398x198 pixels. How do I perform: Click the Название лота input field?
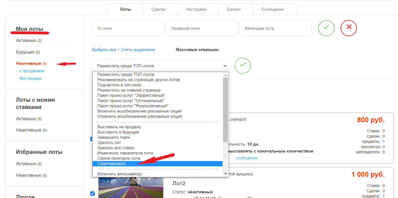[202, 28]
